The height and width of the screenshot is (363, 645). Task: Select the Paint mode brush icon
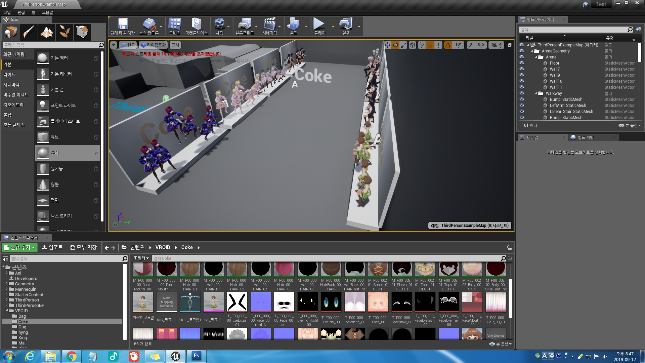click(29, 32)
